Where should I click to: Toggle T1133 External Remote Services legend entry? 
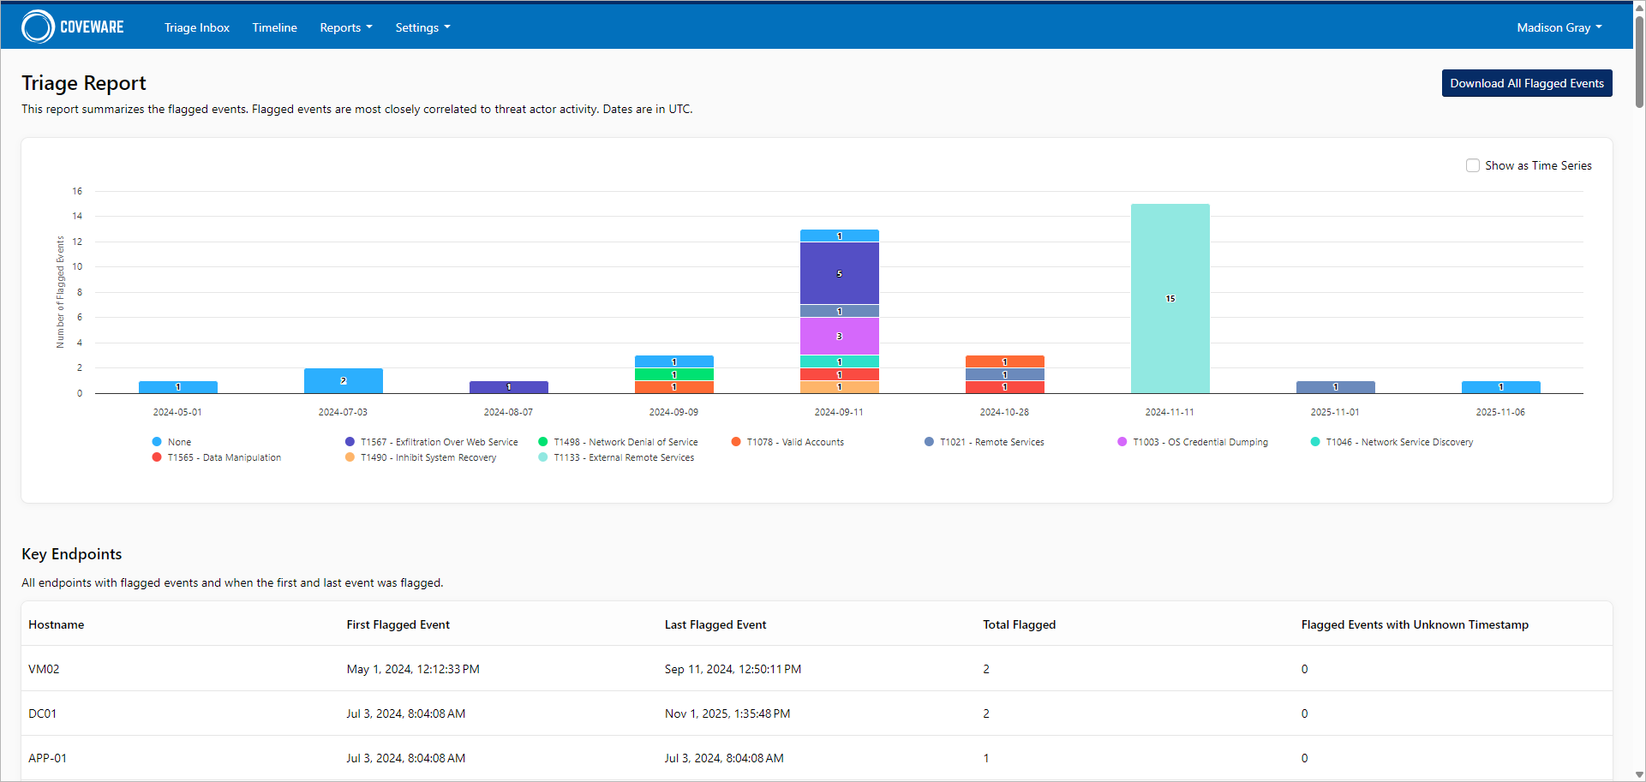click(616, 457)
